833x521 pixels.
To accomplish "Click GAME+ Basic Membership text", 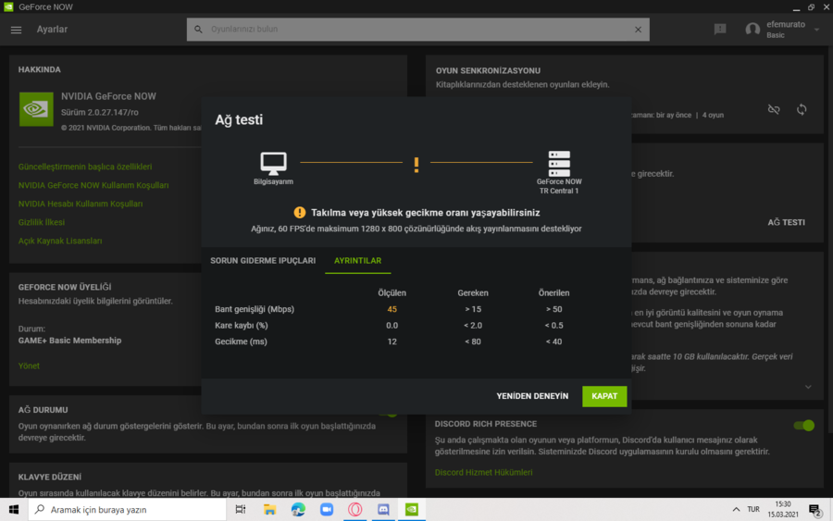I will coord(69,341).
